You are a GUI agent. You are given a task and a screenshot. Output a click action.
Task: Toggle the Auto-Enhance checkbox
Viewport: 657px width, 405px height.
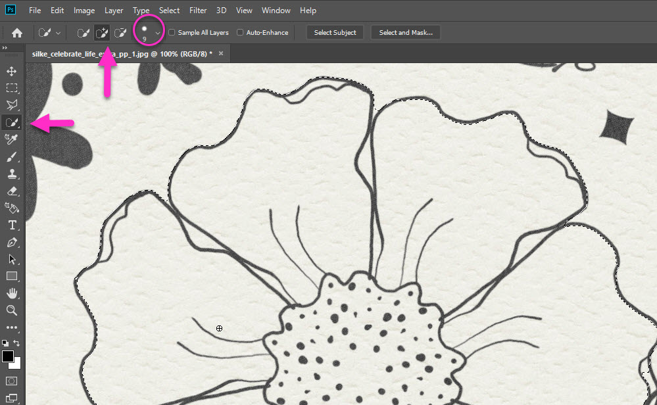(x=240, y=32)
